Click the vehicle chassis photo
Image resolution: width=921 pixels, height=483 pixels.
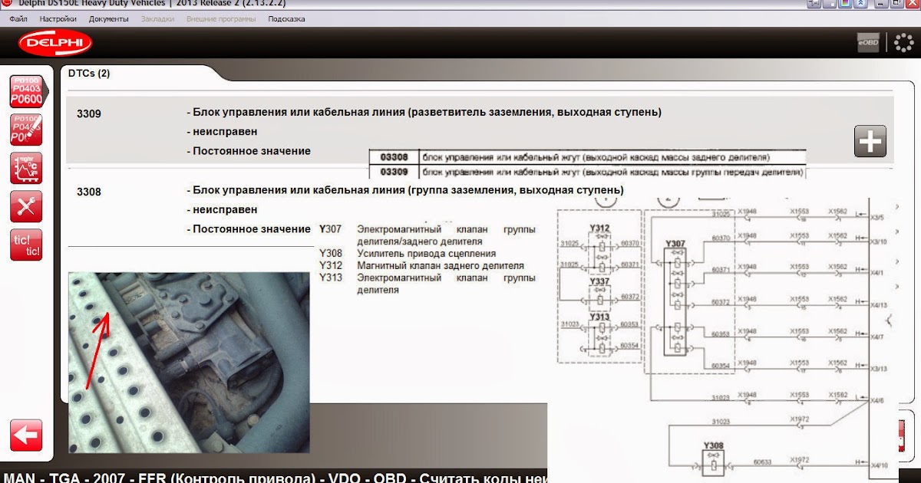189,362
